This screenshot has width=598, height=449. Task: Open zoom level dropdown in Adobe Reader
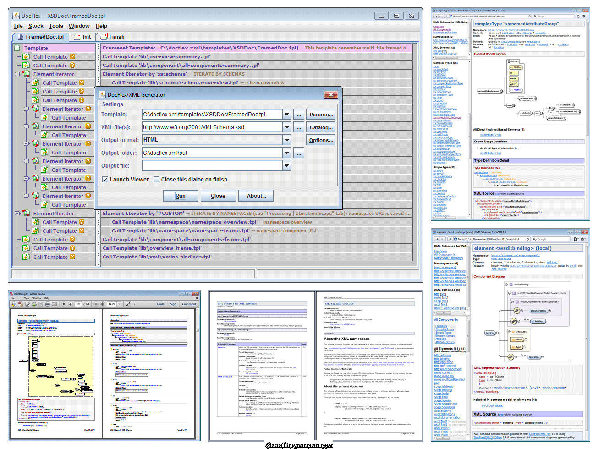119,304
